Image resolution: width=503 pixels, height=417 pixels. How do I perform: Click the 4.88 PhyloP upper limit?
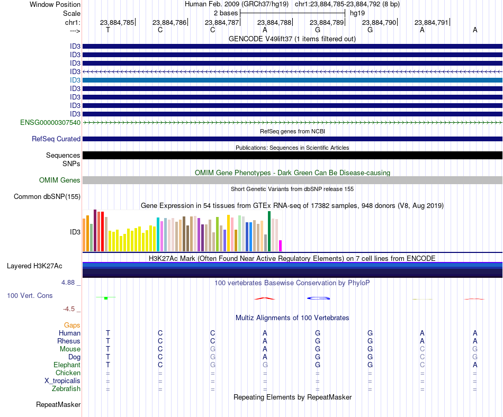coord(68,283)
